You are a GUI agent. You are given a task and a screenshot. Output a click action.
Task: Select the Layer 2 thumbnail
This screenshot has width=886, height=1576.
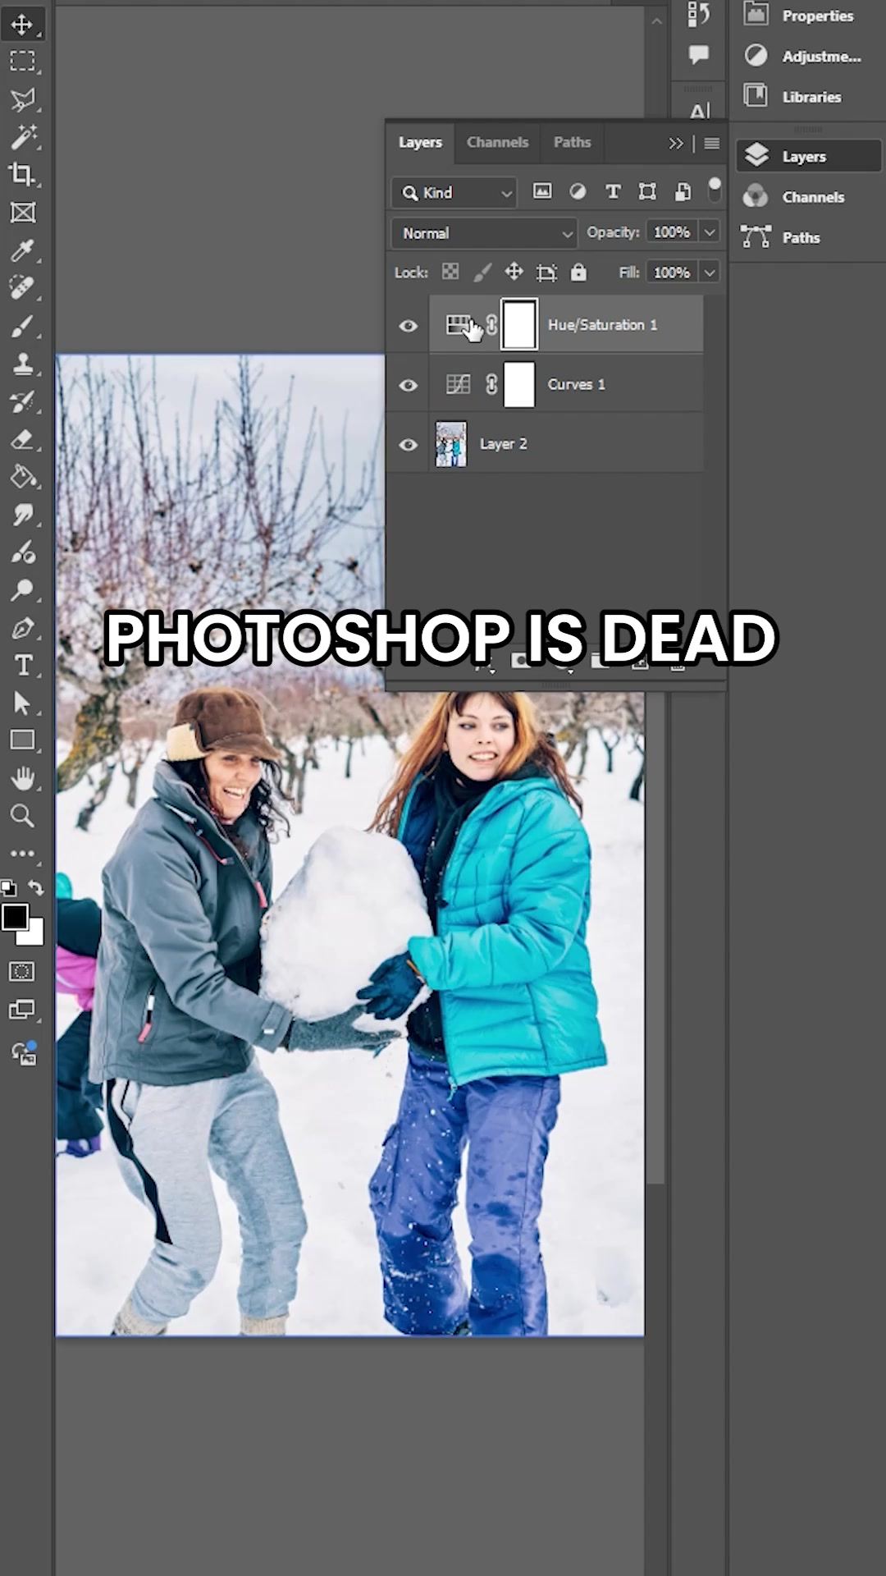tap(450, 445)
